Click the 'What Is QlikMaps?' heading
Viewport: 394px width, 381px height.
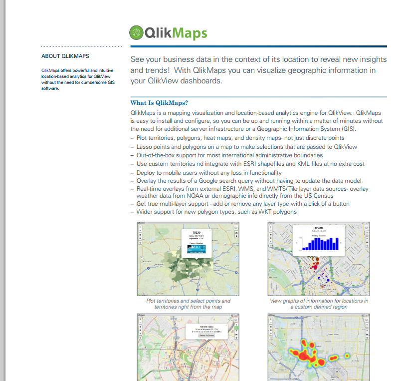(159, 103)
